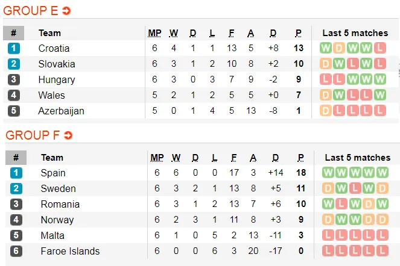The height and width of the screenshot is (266, 400).
Task: Click Spain's rank 1 badge
Action: click(16, 173)
